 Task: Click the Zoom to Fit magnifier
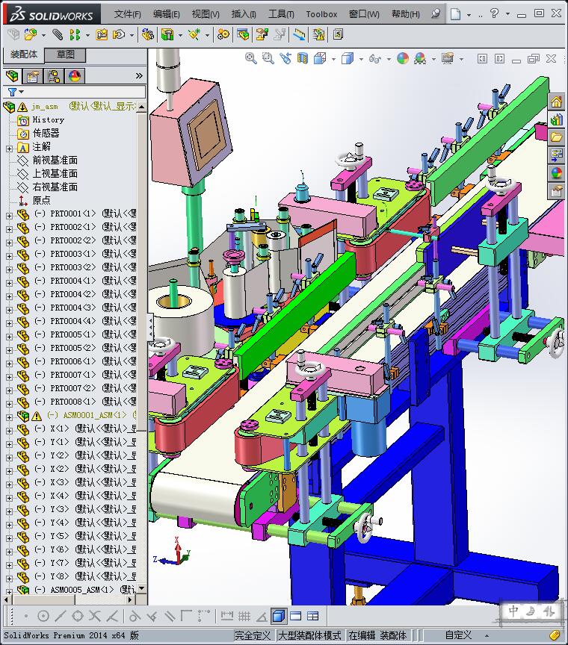[251, 58]
